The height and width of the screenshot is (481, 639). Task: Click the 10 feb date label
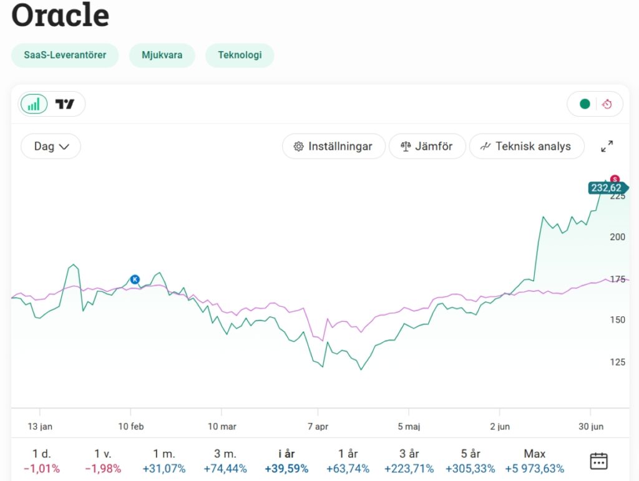131,427
